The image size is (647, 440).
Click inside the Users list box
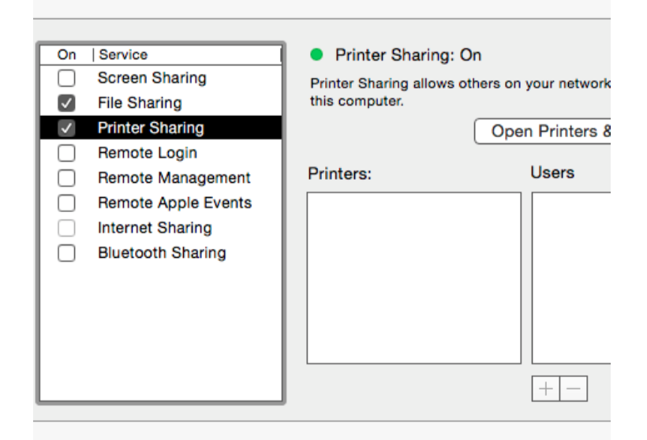pos(571,278)
